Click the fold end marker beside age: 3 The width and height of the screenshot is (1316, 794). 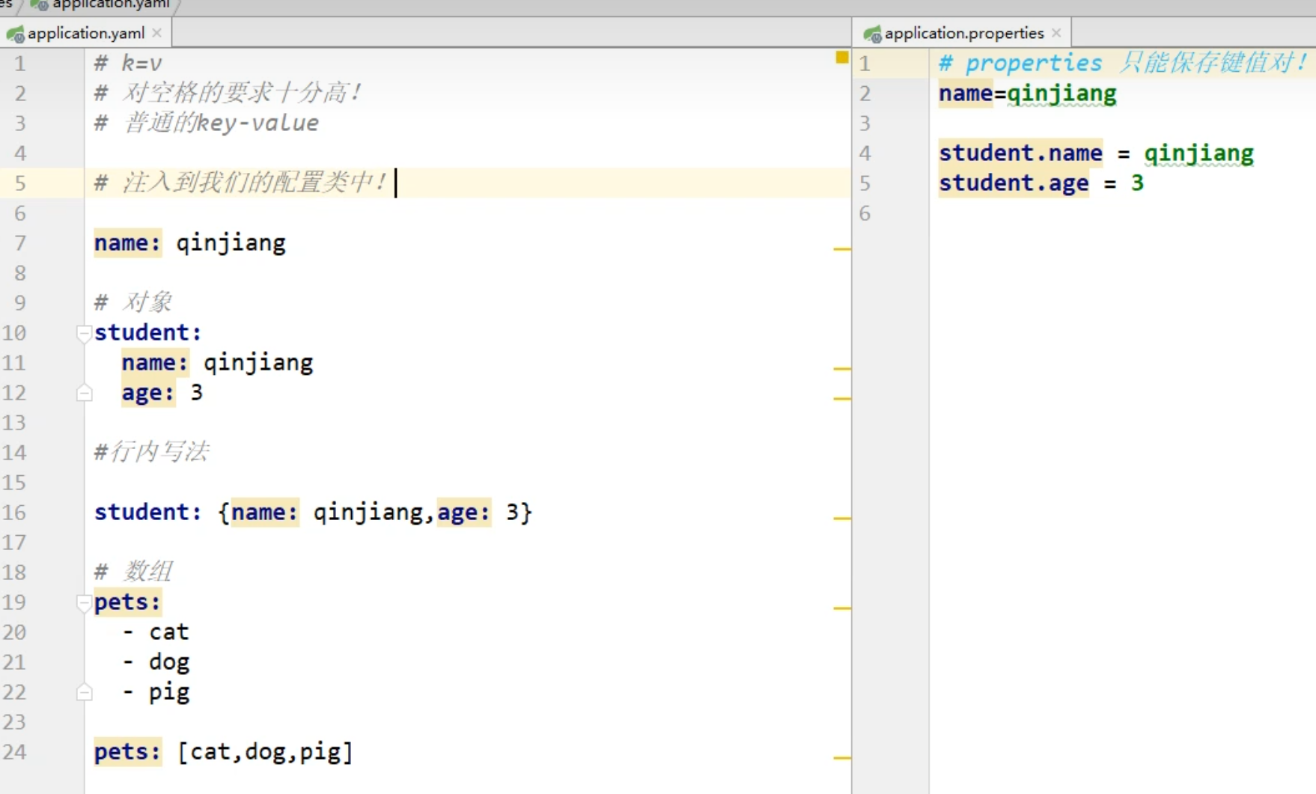[x=84, y=392]
